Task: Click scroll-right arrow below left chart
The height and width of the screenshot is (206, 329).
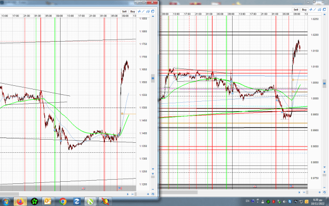Action: pyautogui.click(x=128, y=194)
